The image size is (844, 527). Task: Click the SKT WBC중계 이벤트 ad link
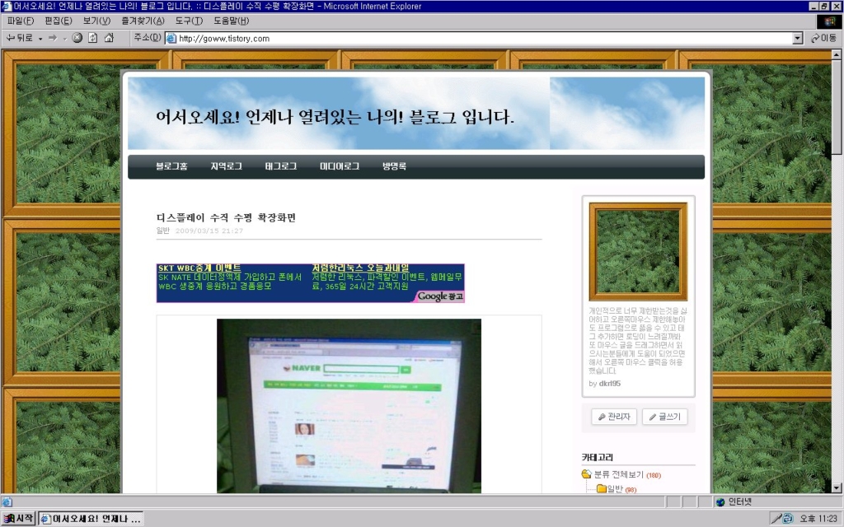pos(199,268)
